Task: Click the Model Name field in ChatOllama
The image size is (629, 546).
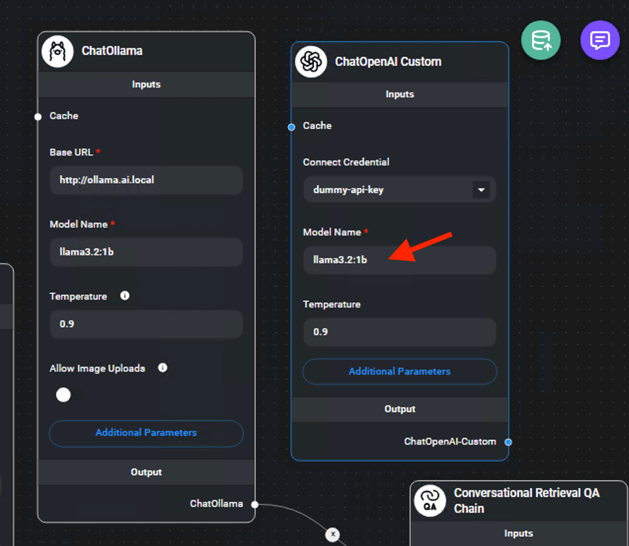Action: [x=146, y=252]
